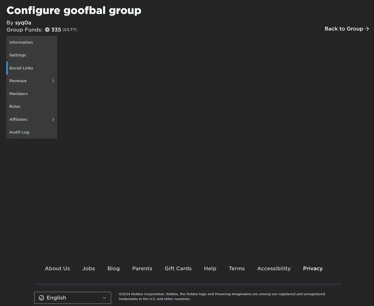
Task: Expand the Affiliates section chevron
Action: pos(53,119)
